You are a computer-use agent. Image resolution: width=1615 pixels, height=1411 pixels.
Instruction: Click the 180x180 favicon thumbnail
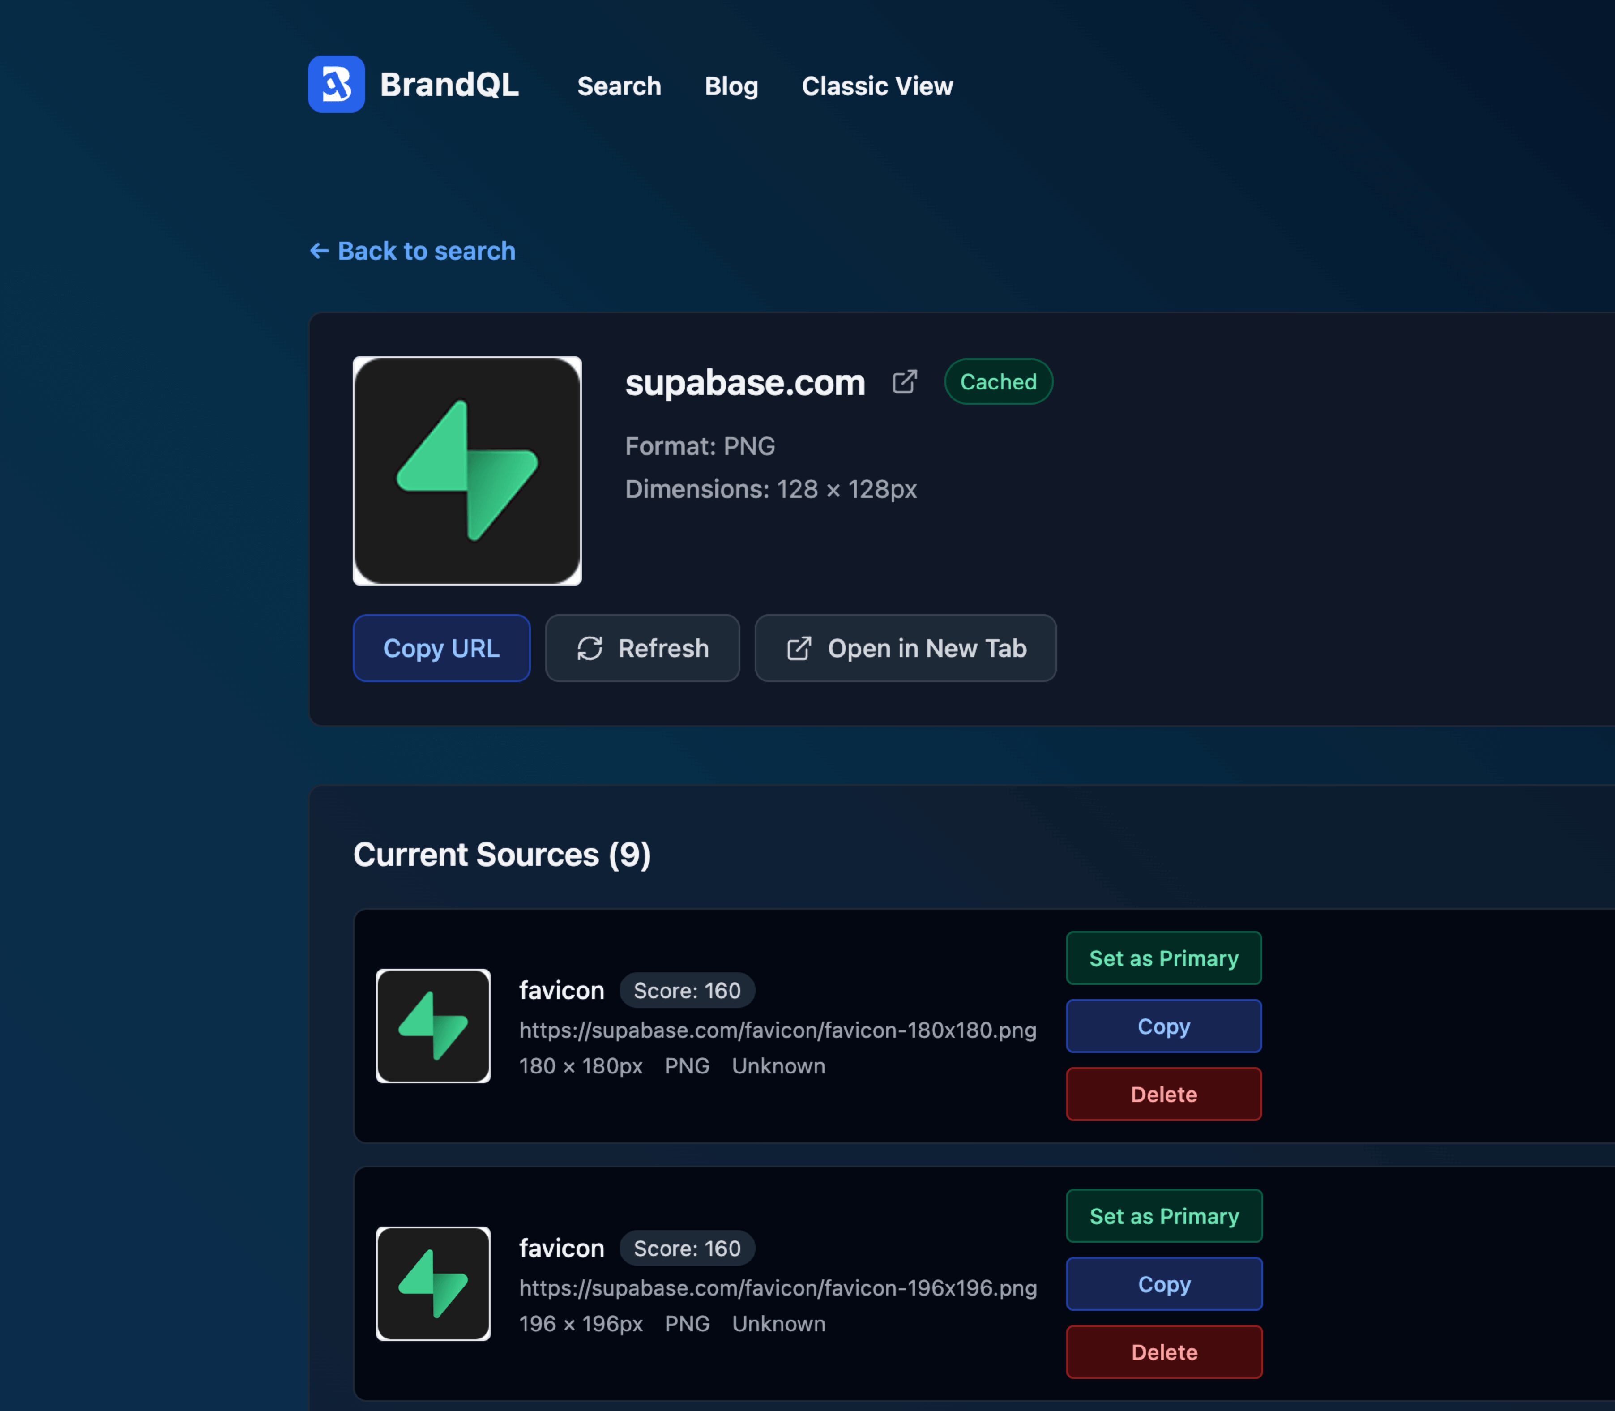433,1026
